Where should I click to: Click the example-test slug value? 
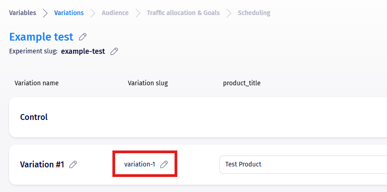83,52
